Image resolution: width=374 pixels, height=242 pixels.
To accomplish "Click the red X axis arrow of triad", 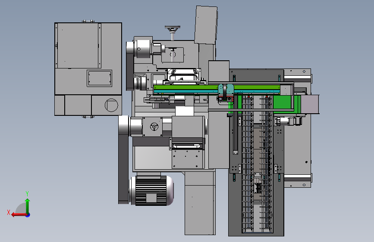I will (19, 215).
